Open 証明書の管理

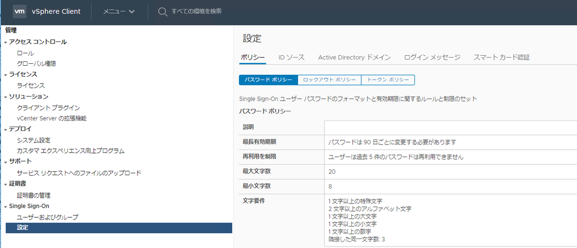[x=34, y=195]
